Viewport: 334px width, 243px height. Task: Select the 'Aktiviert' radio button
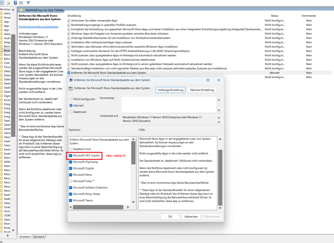(71, 105)
